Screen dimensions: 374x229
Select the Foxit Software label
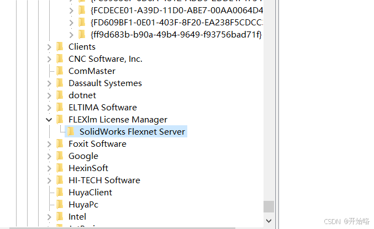(97, 144)
